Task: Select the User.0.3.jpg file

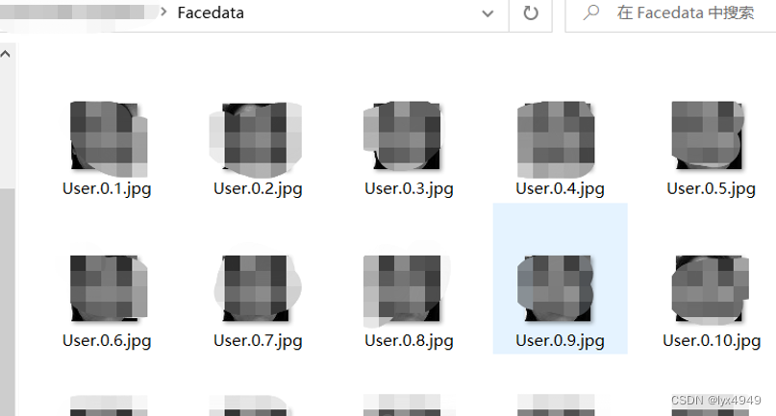Action: [x=408, y=149]
